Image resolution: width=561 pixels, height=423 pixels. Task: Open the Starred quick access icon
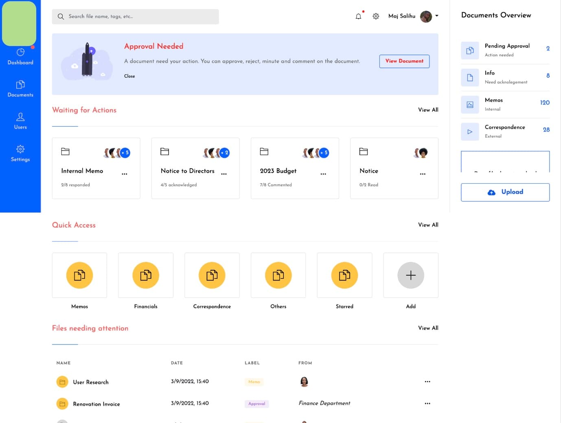pos(344,275)
